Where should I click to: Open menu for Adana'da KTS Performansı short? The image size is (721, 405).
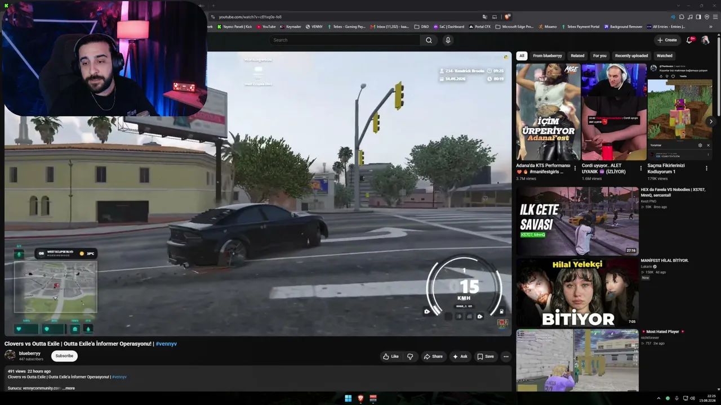coord(575,168)
